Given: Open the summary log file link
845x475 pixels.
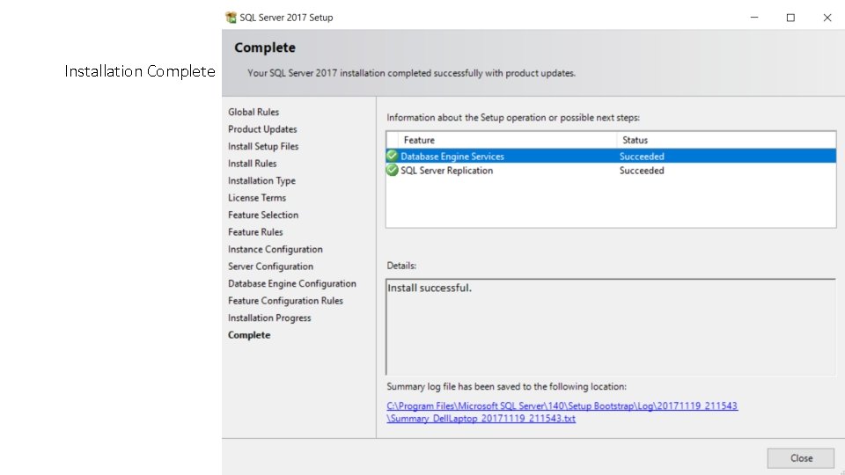Looking at the screenshot, I should point(562,412).
